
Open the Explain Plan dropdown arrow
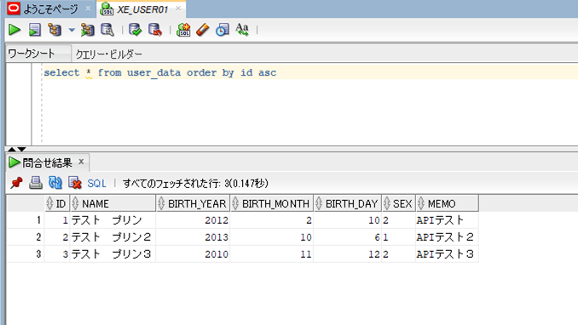72,30
